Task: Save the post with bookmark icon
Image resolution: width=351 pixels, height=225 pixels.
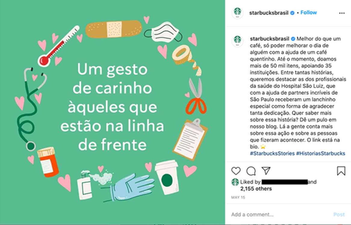Action: point(341,171)
